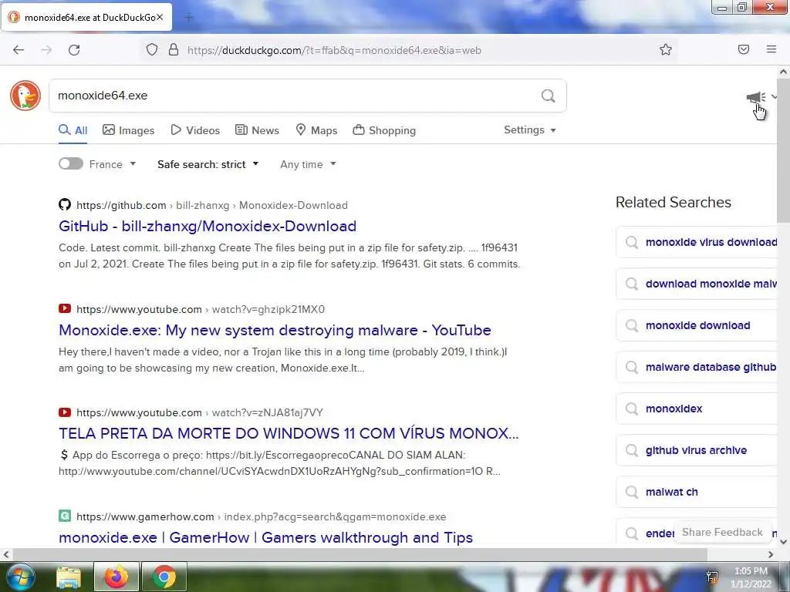This screenshot has width=790, height=592.
Task: Open GitHub - bill-zhanxg/Monoxidex-Download link
Action: coord(208,226)
